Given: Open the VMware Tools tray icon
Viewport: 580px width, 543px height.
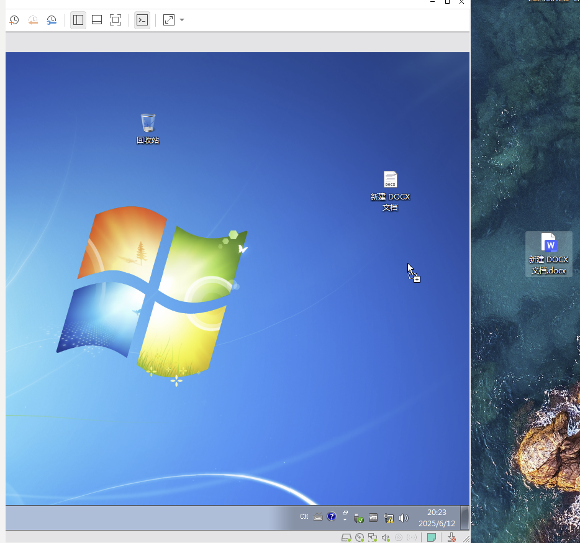Looking at the screenshot, I should 373,518.
